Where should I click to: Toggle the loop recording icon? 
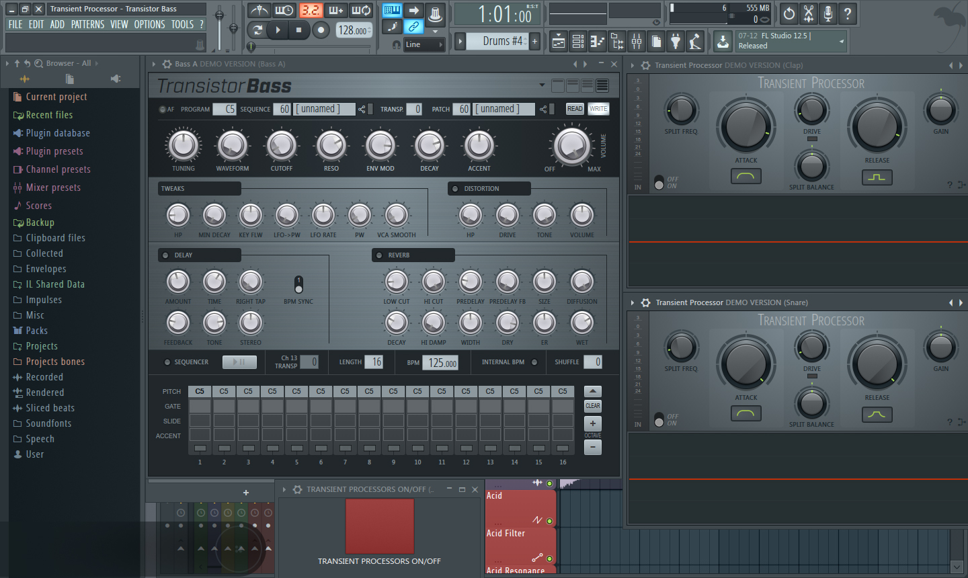click(362, 10)
